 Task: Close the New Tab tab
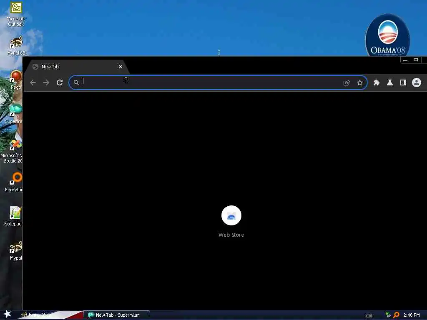[121, 67]
